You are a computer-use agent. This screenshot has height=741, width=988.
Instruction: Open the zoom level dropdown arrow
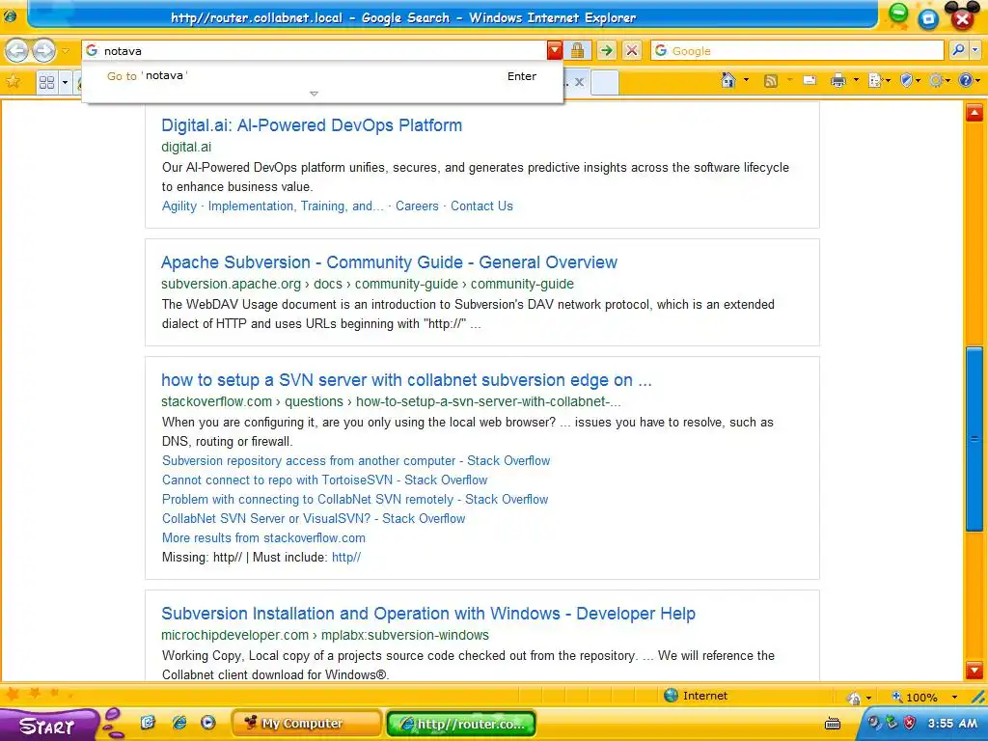954,697
